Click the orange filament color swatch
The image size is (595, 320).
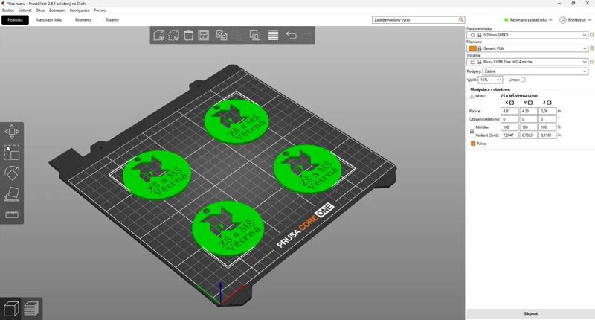tap(472, 48)
